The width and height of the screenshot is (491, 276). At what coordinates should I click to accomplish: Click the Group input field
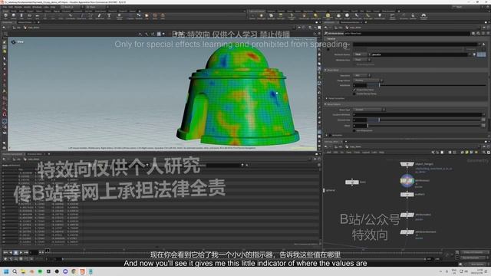pyautogui.click(x=415, y=44)
